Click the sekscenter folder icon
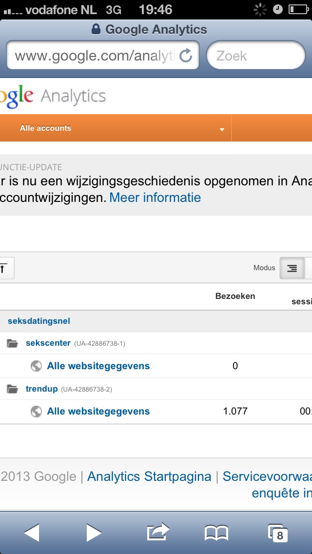 pyautogui.click(x=12, y=343)
